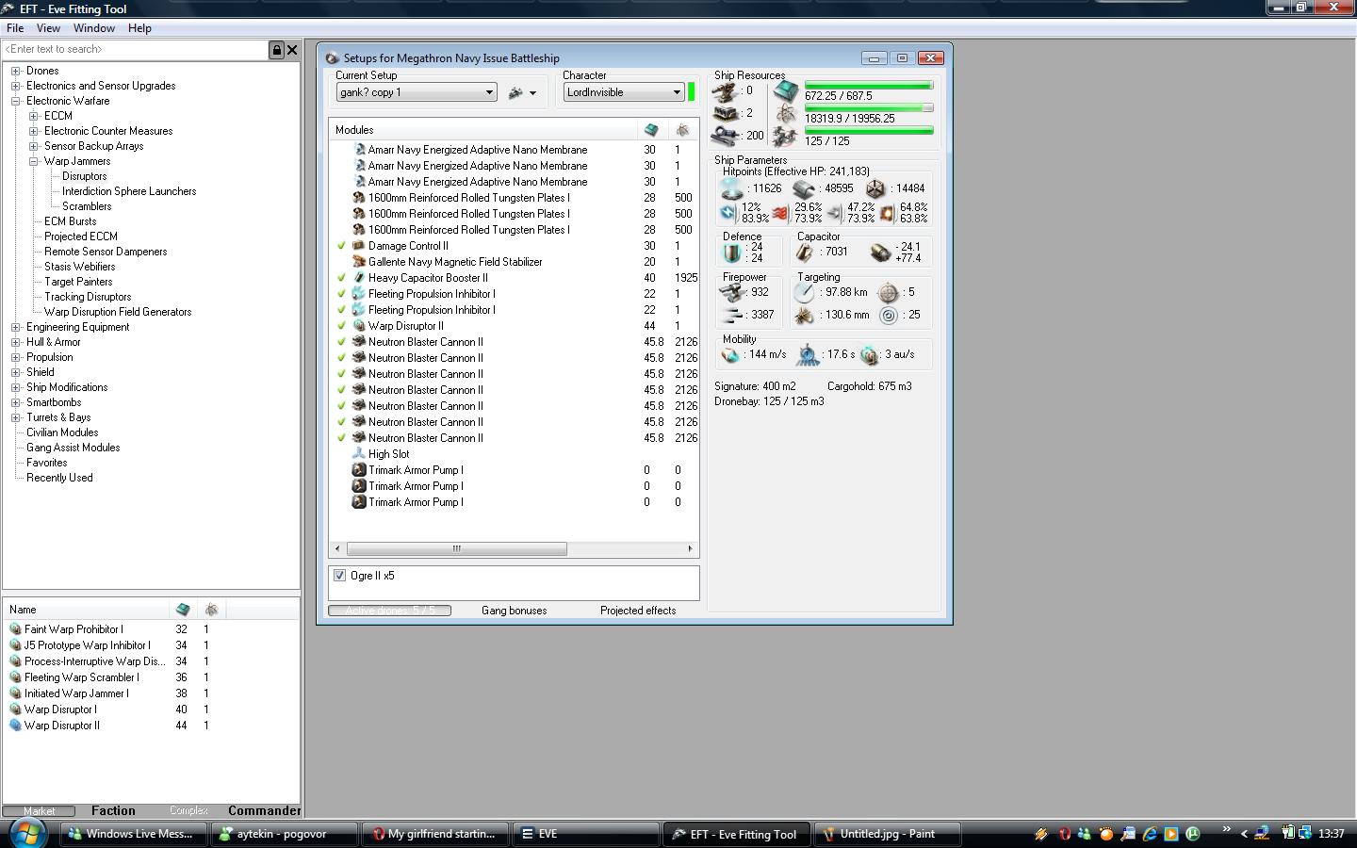Select Disruptors in the tree
This screenshot has width=1357, height=848.
pyautogui.click(x=84, y=176)
